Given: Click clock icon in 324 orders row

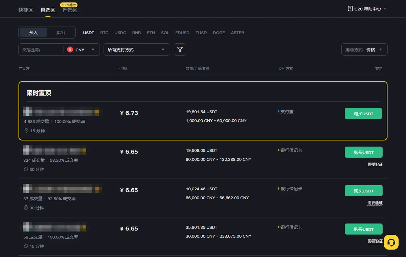Looking at the screenshot, I should pyautogui.click(x=26, y=169).
